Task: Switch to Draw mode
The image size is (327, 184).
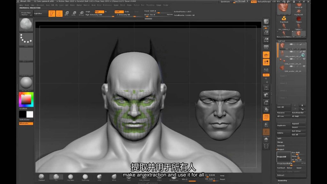Action: coord(59,13)
